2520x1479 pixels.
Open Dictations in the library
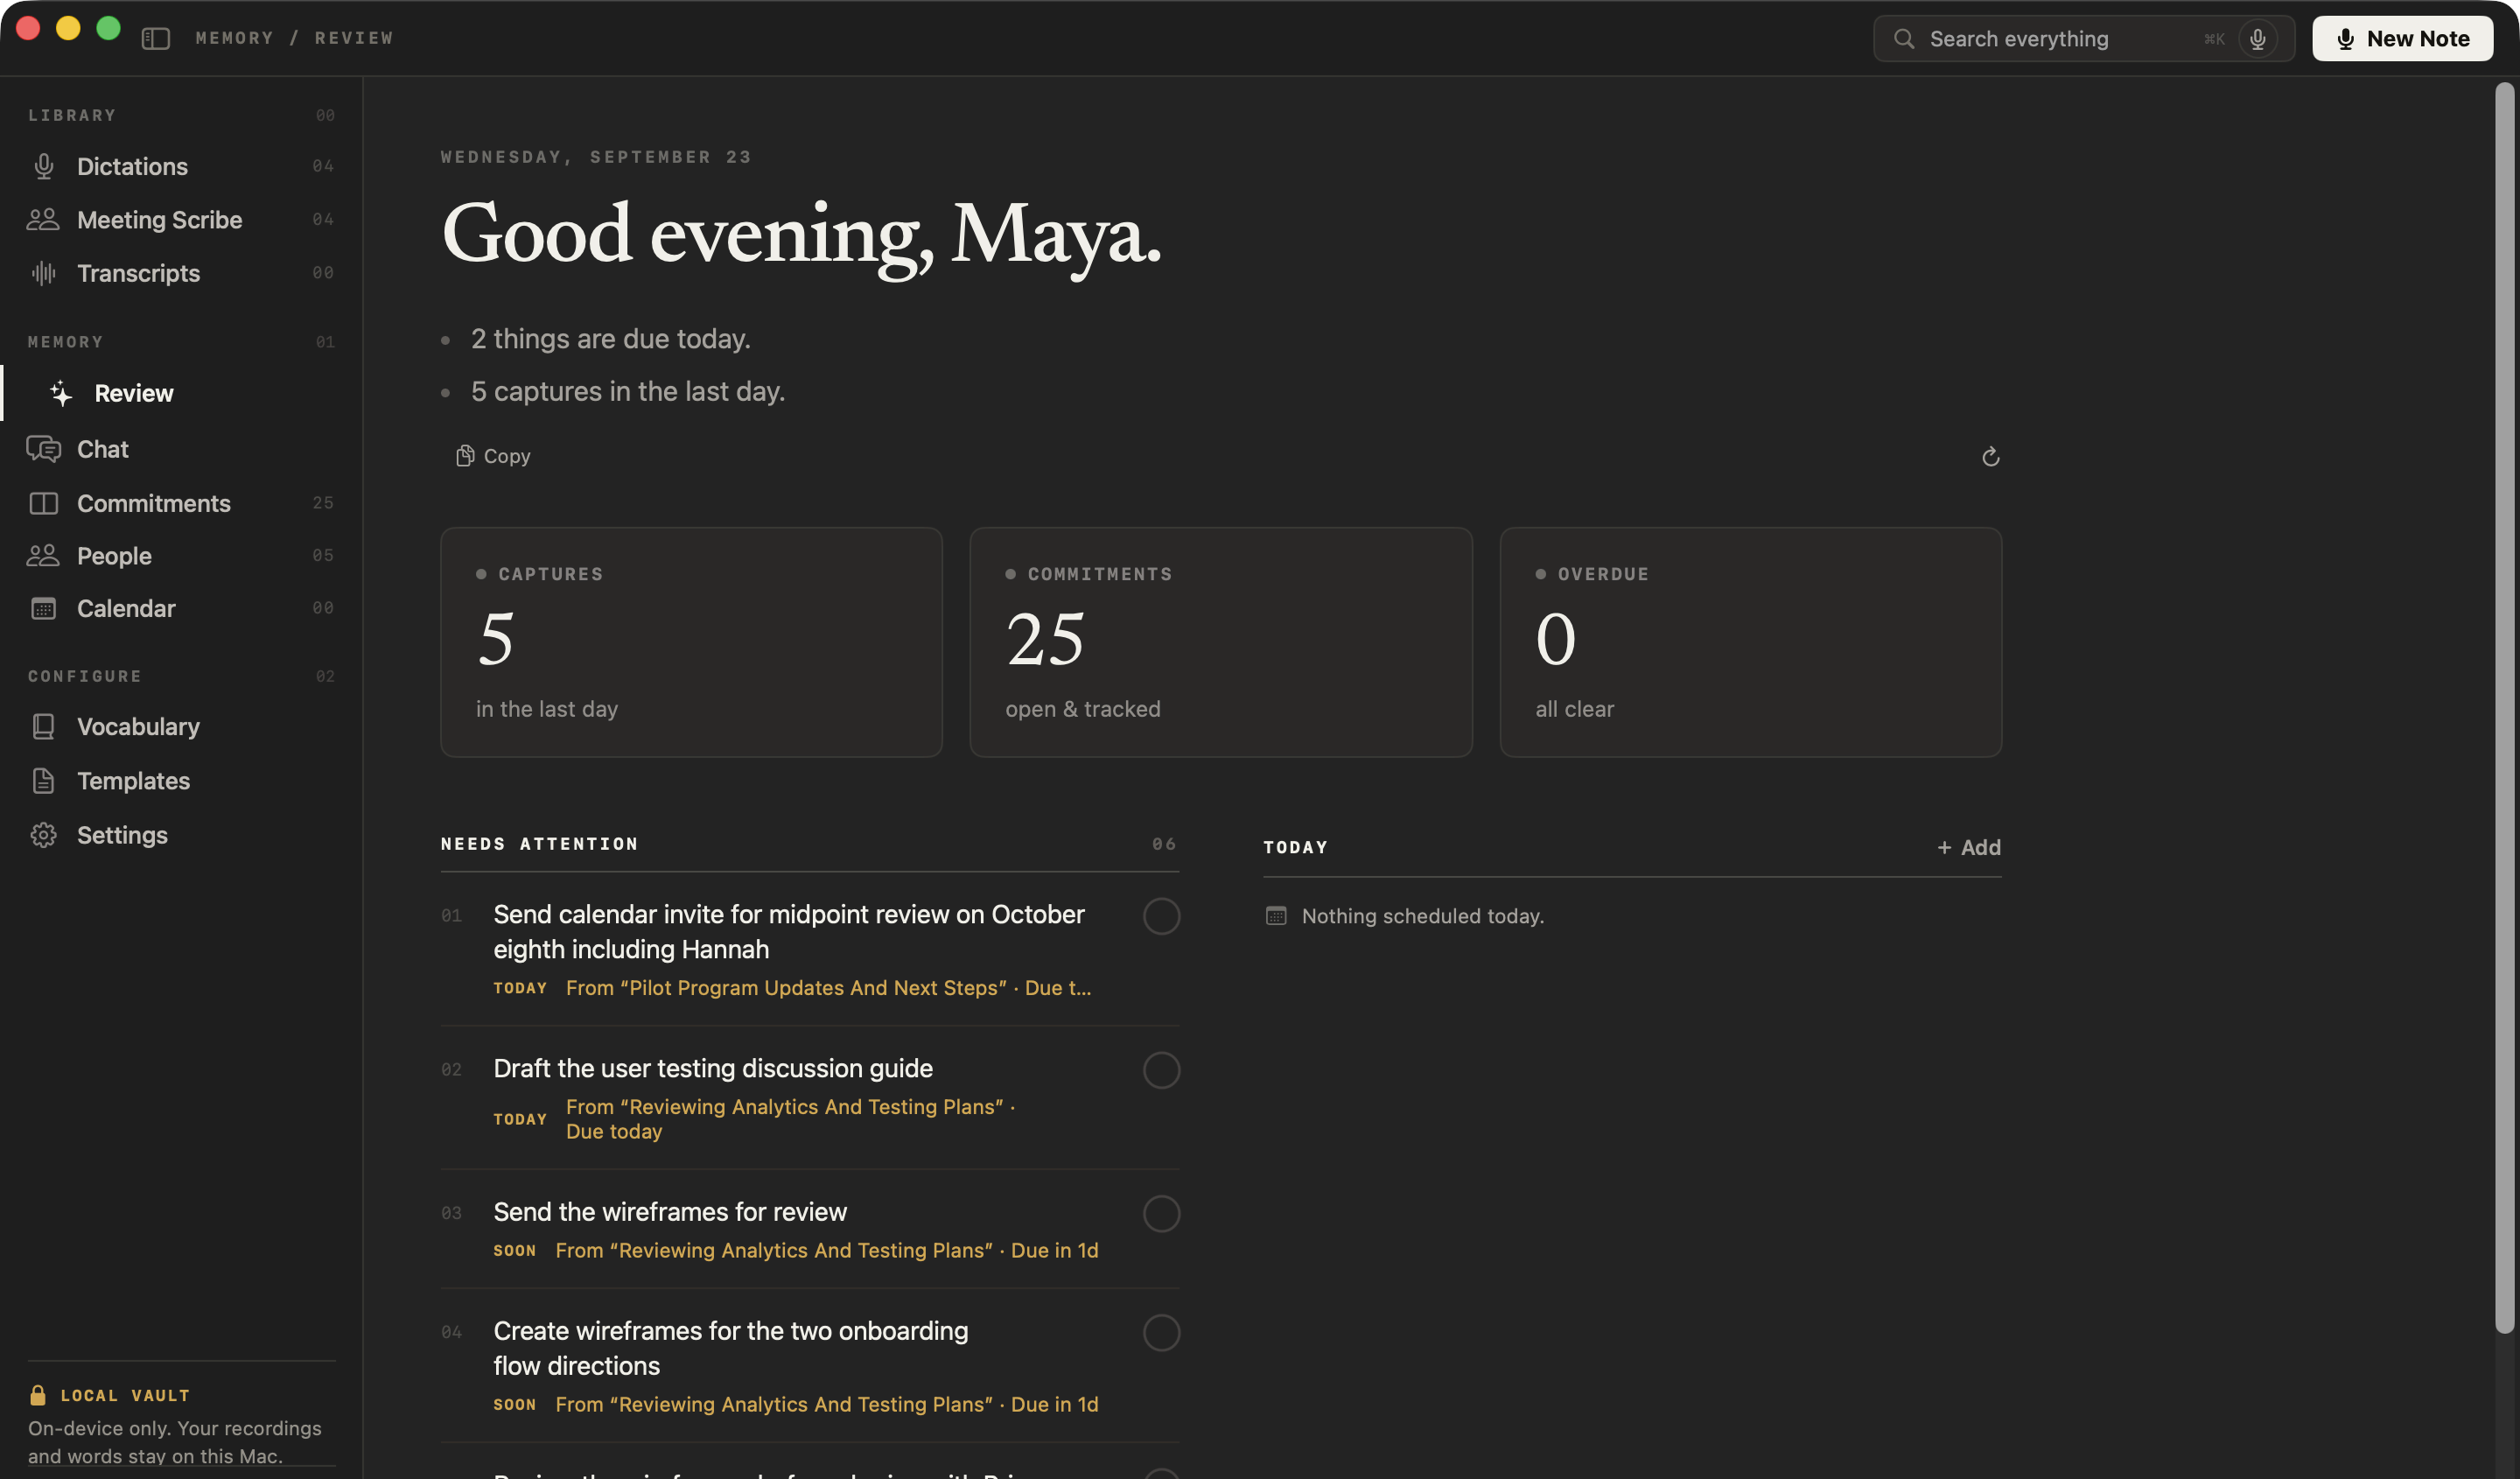[x=181, y=166]
